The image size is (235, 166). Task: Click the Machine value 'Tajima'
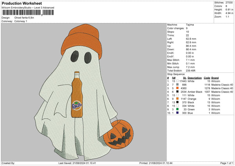coord(190,25)
